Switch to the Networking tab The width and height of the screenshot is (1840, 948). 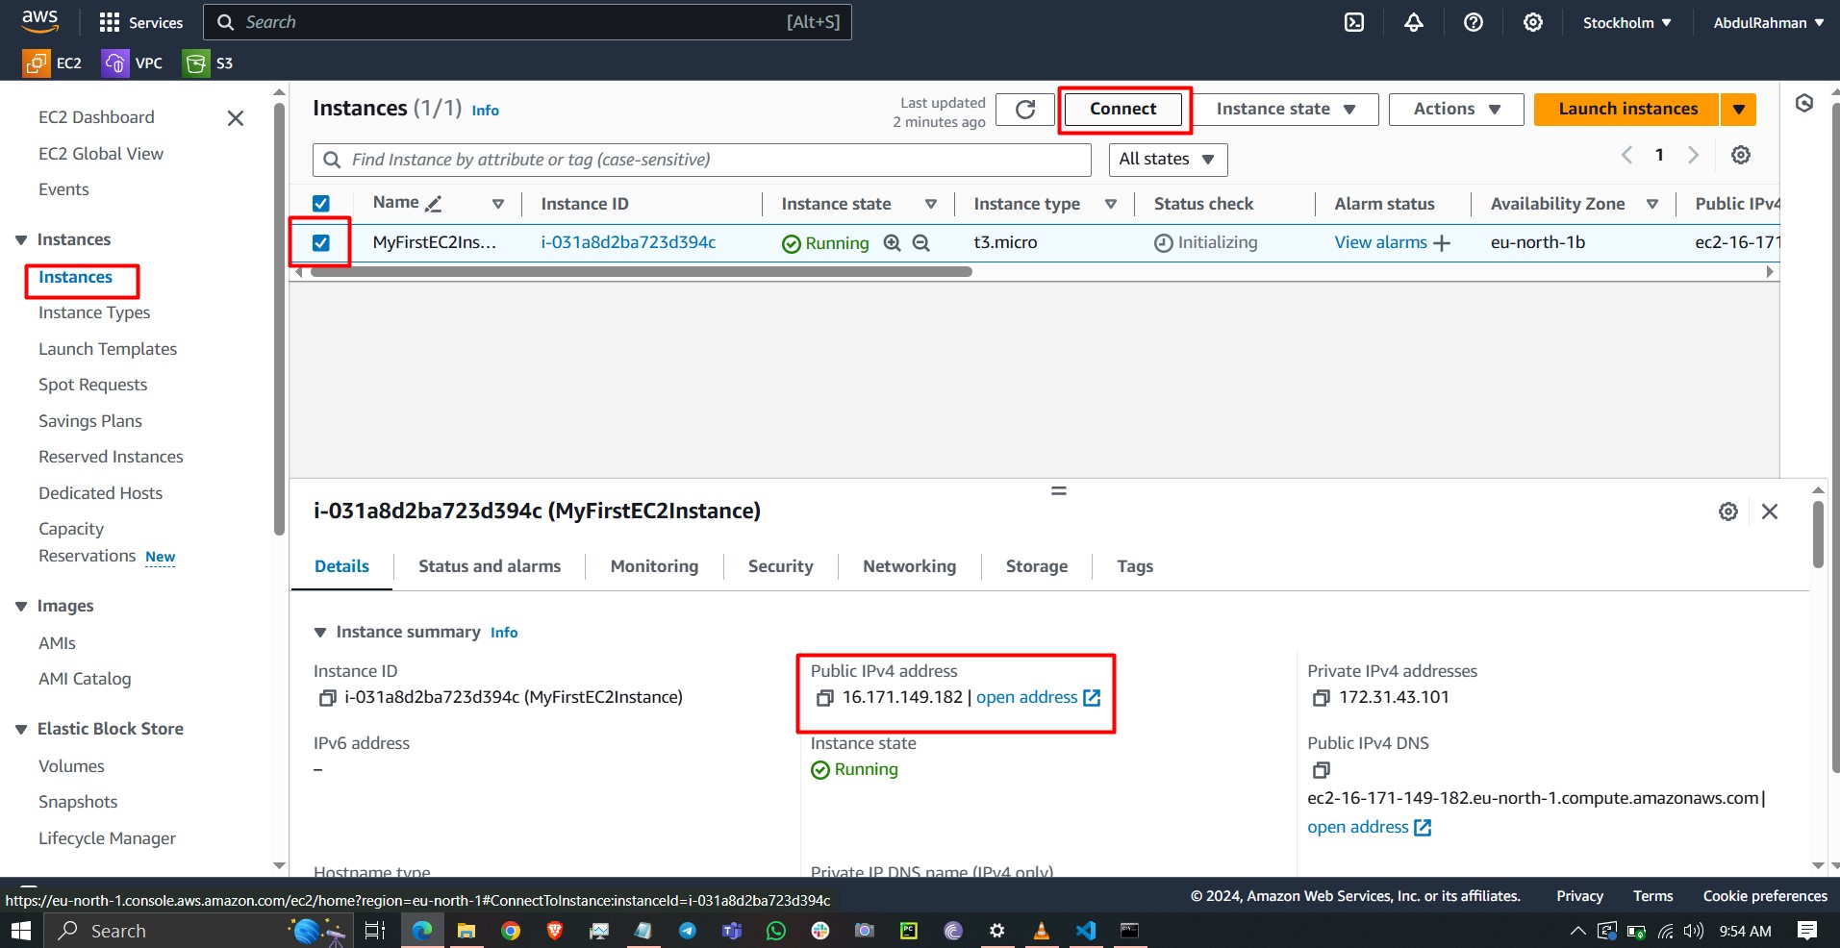pos(909,566)
